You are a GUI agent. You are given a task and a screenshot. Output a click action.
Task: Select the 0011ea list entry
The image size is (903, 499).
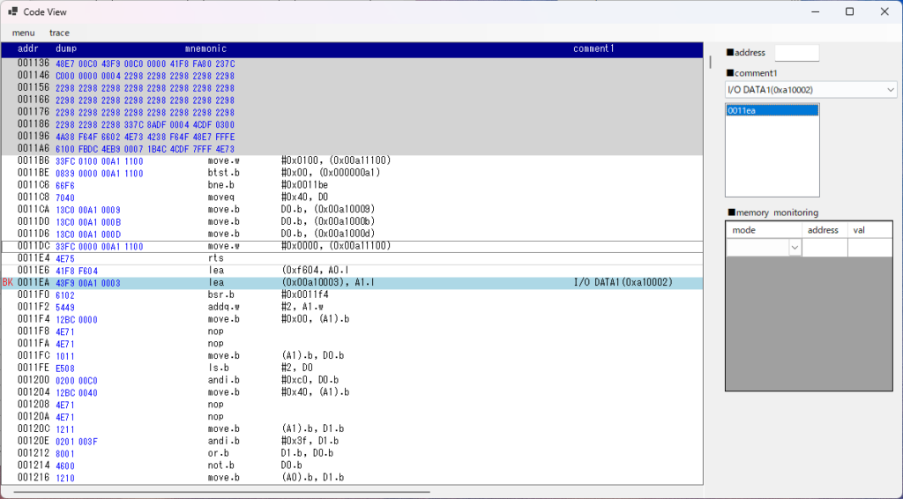coord(772,111)
